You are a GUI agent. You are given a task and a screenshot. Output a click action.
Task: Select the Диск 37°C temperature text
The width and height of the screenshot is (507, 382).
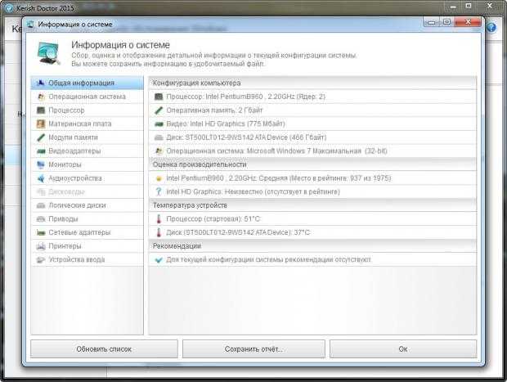[x=238, y=232]
